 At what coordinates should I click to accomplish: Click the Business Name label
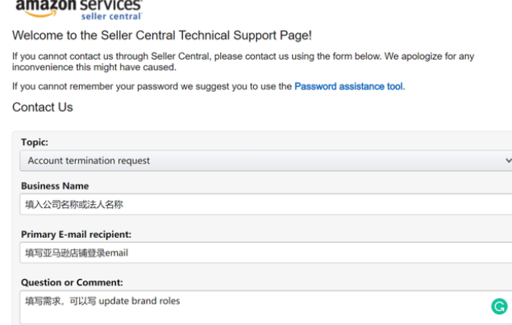[x=55, y=185]
